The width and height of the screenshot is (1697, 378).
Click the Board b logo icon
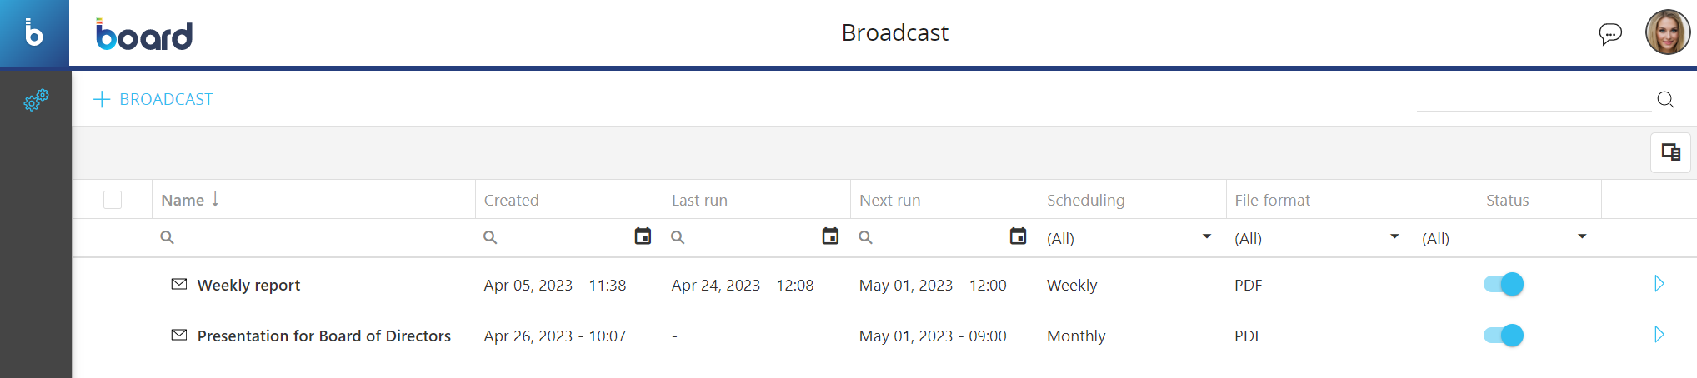pos(34,33)
